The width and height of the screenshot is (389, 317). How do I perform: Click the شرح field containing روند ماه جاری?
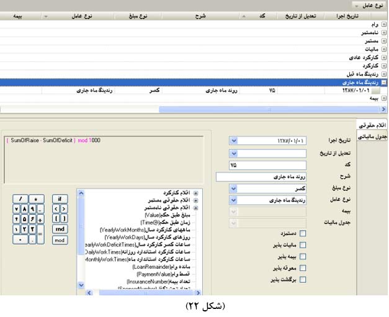point(261,177)
